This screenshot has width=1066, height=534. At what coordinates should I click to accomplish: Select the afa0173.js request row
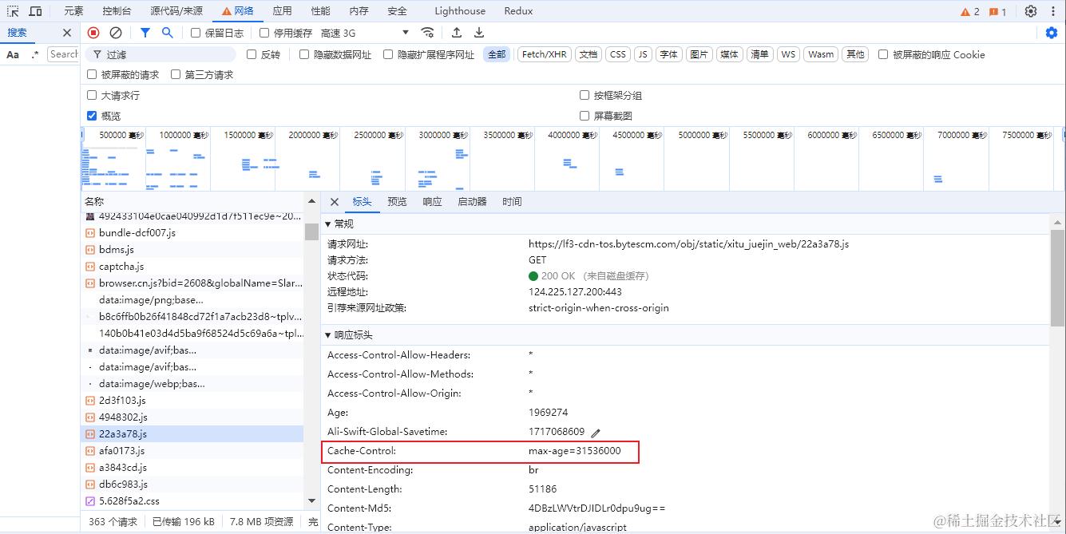(x=193, y=451)
